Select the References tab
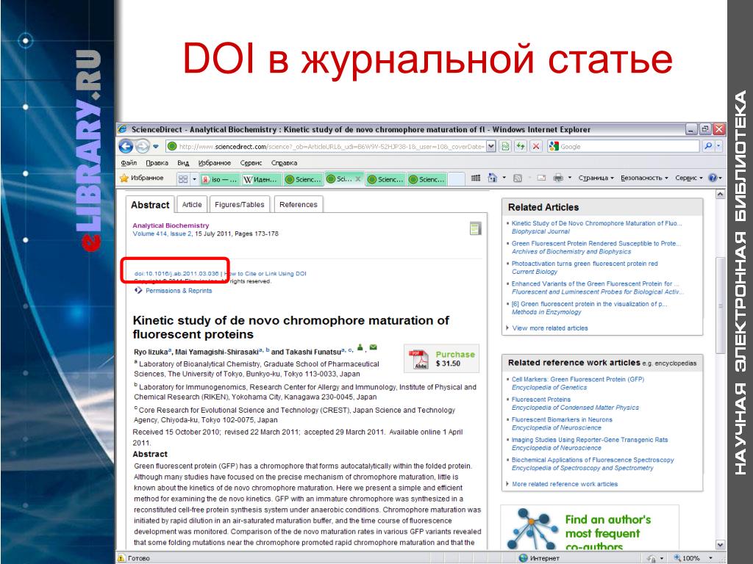Screen dimensions: 753x564 pyautogui.click(x=299, y=204)
